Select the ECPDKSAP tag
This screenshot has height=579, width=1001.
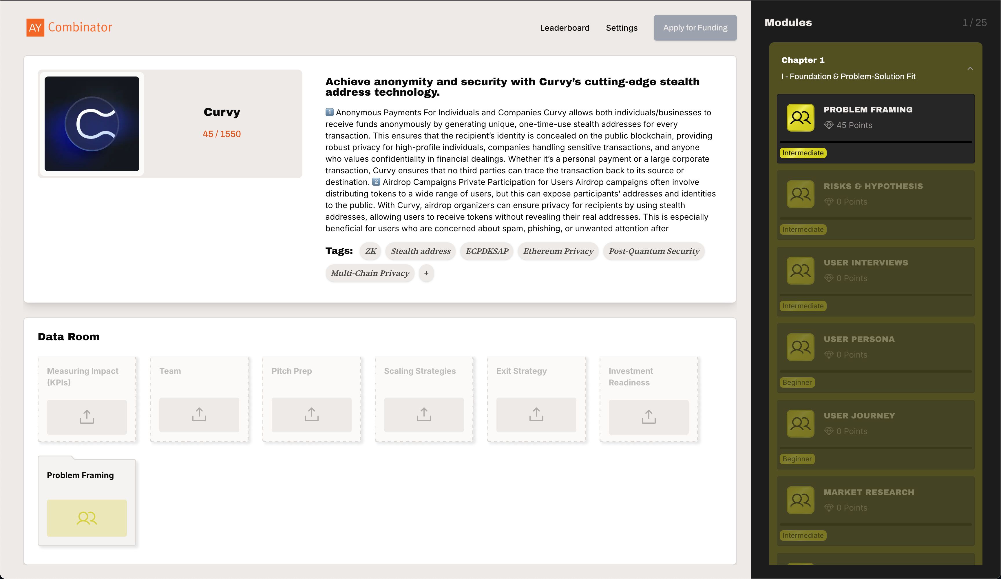[x=487, y=251]
